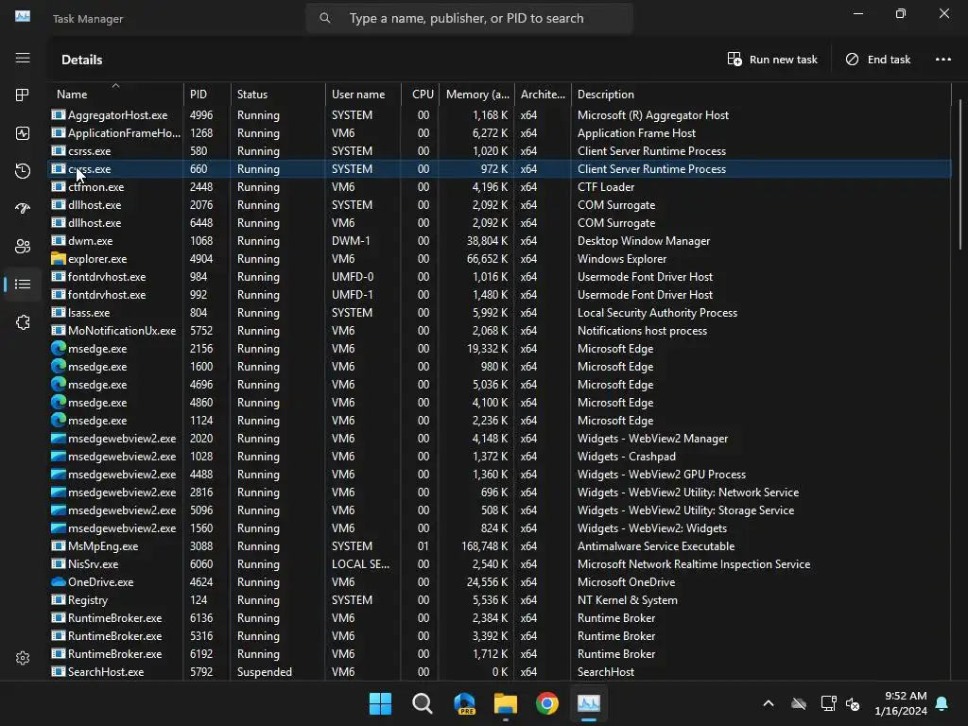Select AggregatorHost.exe row
This screenshot has height=726, width=968.
click(499, 114)
